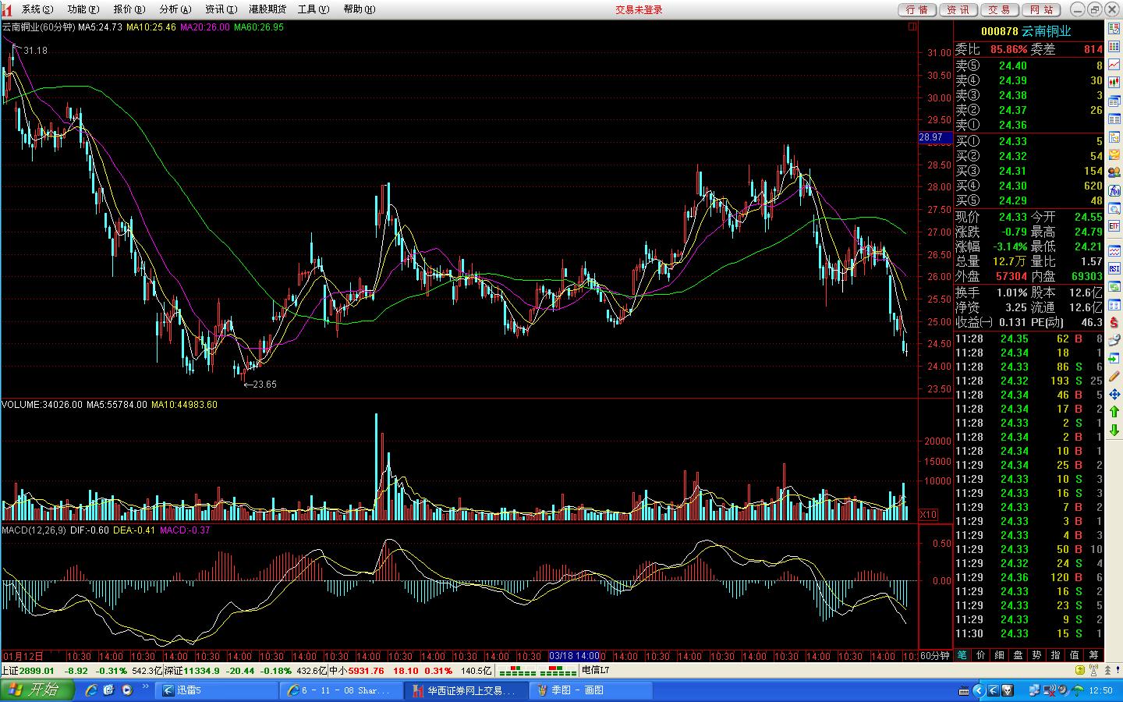
Task: Click the 中小 index status entry
Action: (x=412, y=671)
